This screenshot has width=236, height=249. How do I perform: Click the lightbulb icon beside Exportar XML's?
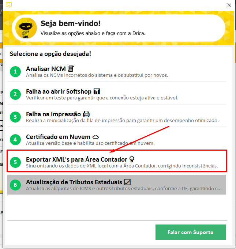(132, 159)
